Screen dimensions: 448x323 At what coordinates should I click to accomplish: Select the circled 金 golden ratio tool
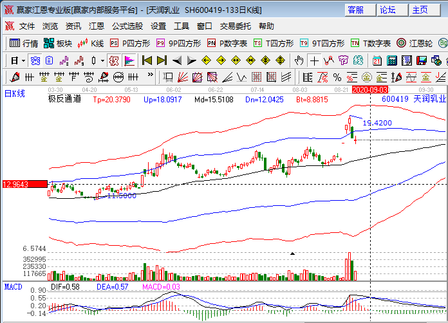pyautogui.click(x=366, y=77)
